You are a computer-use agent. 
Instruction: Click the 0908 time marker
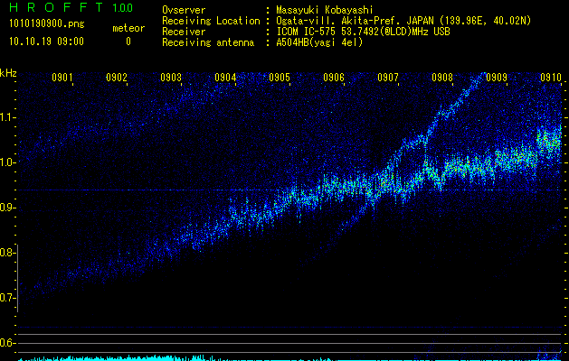442,78
